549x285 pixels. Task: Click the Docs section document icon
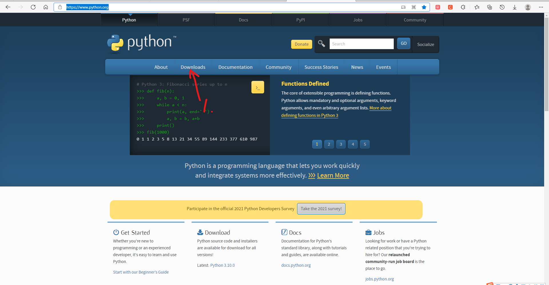[x=284, y=232]
